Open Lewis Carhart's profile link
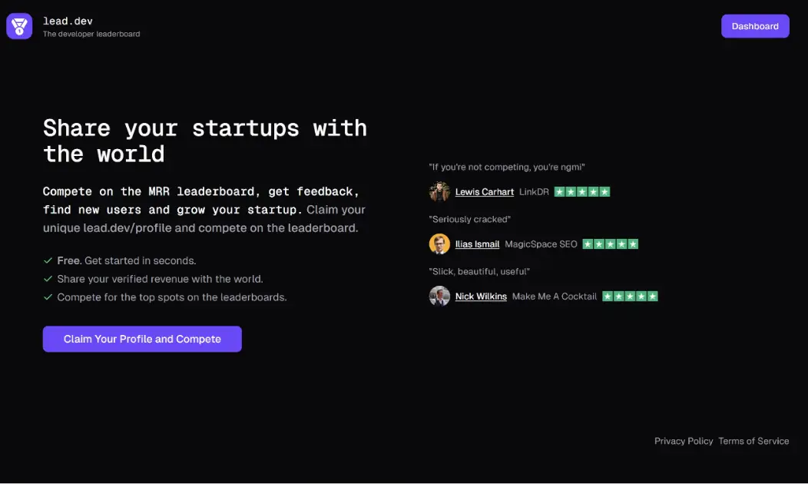This screenshot has width=808, height=484. [484, 191]
